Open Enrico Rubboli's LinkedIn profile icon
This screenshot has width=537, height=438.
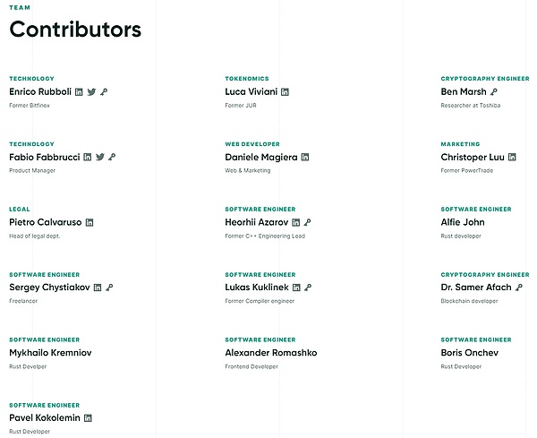click(79, 91)
